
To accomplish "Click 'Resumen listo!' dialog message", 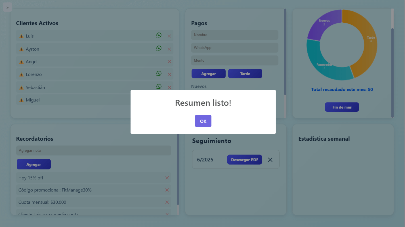I will tap(203, 103).
